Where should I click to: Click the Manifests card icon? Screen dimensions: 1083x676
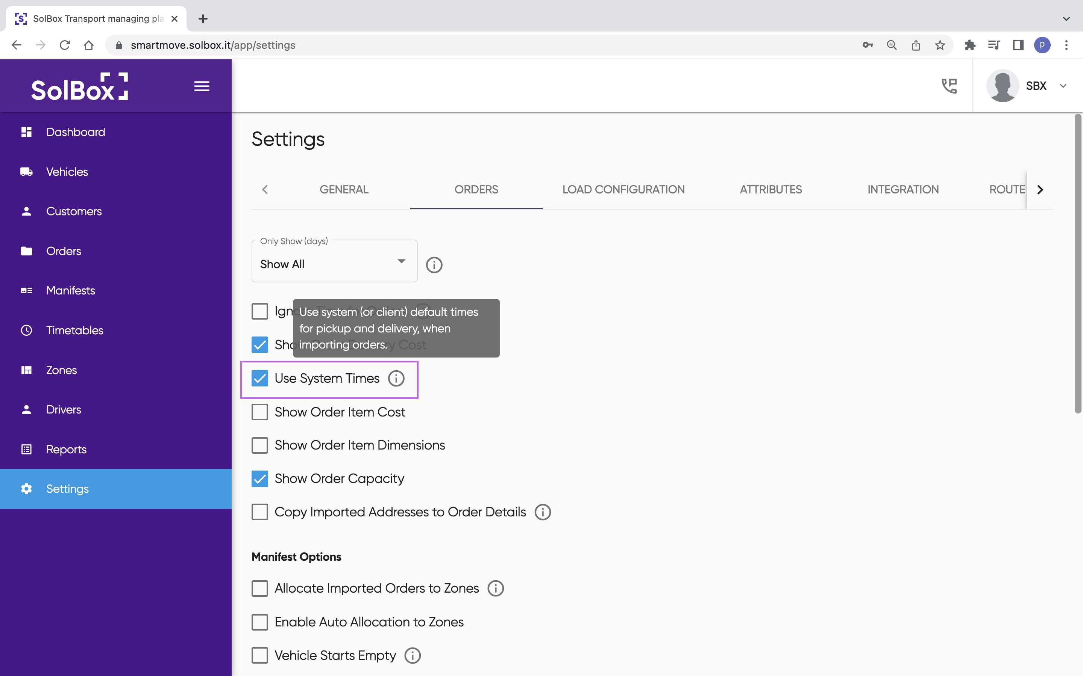pos(26,291)
